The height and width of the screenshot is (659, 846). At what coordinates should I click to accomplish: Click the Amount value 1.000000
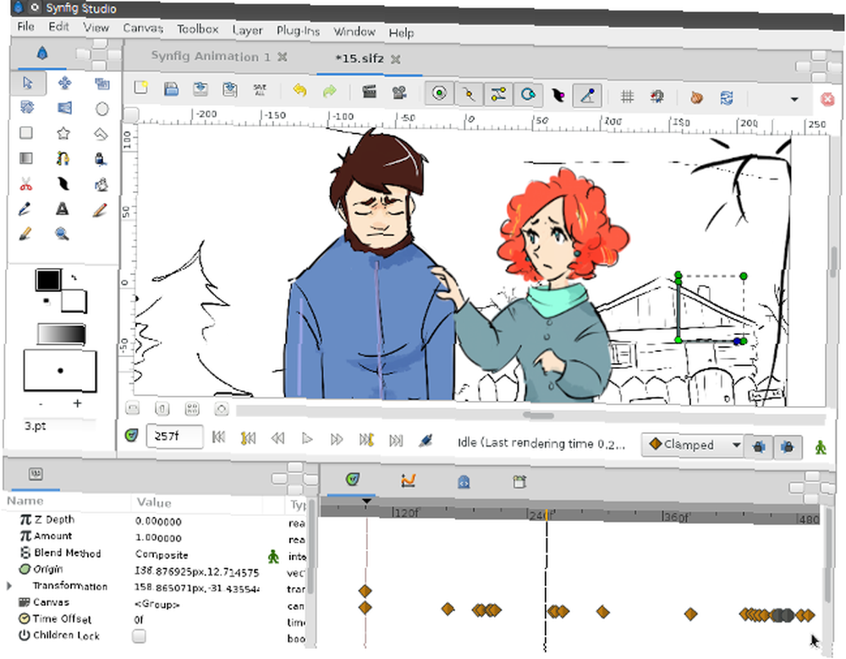coord(159,537)
